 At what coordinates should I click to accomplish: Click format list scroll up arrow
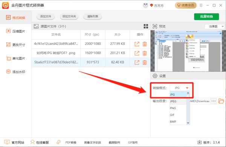(x=188, y=93)
